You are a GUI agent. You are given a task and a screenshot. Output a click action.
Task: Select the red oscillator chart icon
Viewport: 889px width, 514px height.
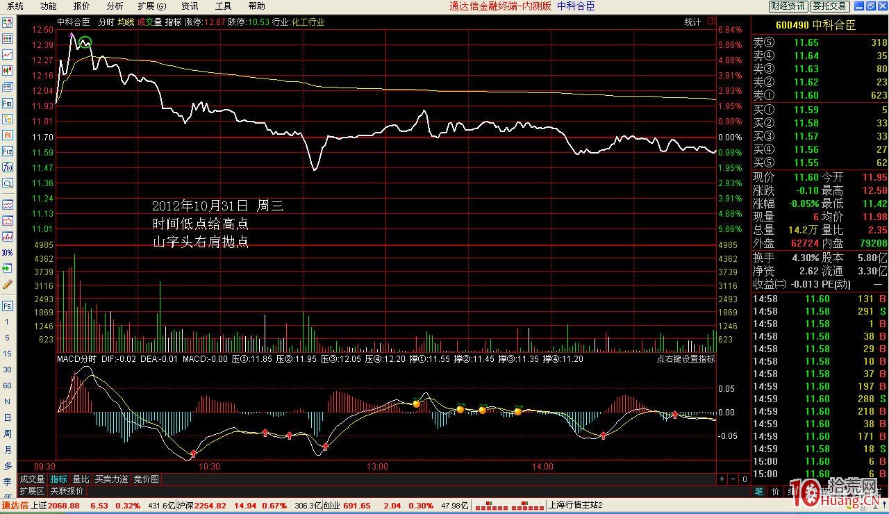(x=8, y=237)
